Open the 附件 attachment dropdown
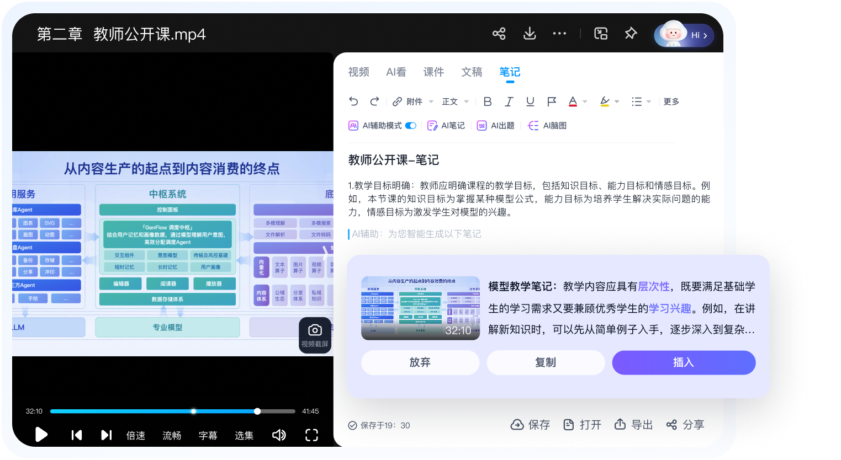841x460 pixels. click(413, 101)
